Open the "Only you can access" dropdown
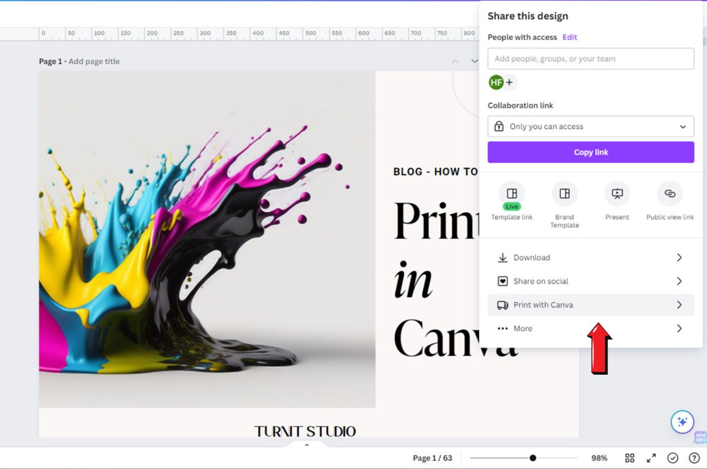 click(x=591, y=126)
